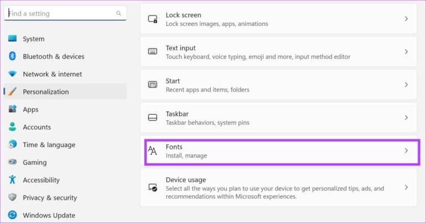Click 'Install, manage' description text
Image resolution: width=426 pixels, height=223 pixels.
point(186,155)
